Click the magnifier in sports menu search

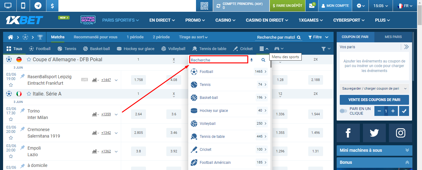tap(263, 60)
